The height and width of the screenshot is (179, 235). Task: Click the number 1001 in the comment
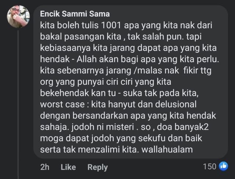(x=111, y=25)
